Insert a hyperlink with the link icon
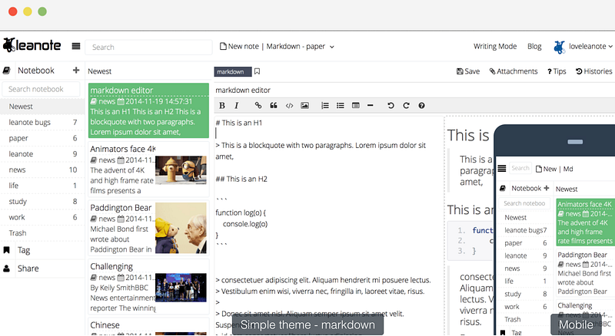 pos(258,105)
